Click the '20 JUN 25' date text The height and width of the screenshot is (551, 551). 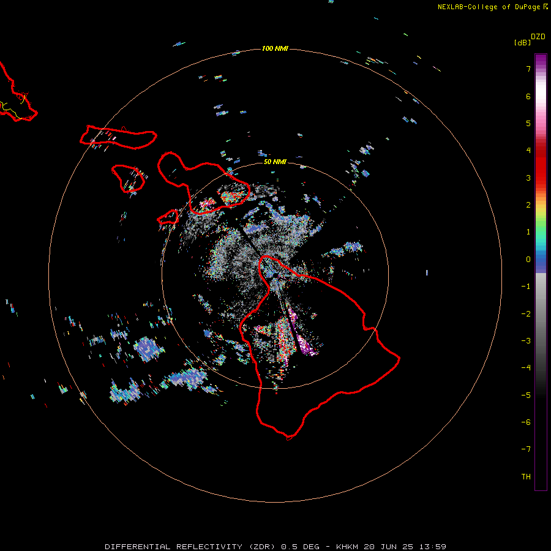389,547
